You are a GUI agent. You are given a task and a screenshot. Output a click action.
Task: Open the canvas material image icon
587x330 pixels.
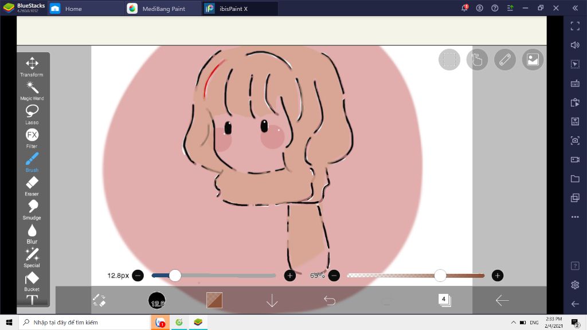coord(533,60)
